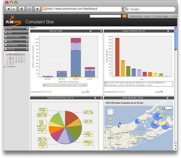Click the page vertical scrollbar thumb
This screenshot has width=181, height=158.
[x=176, y=38]
